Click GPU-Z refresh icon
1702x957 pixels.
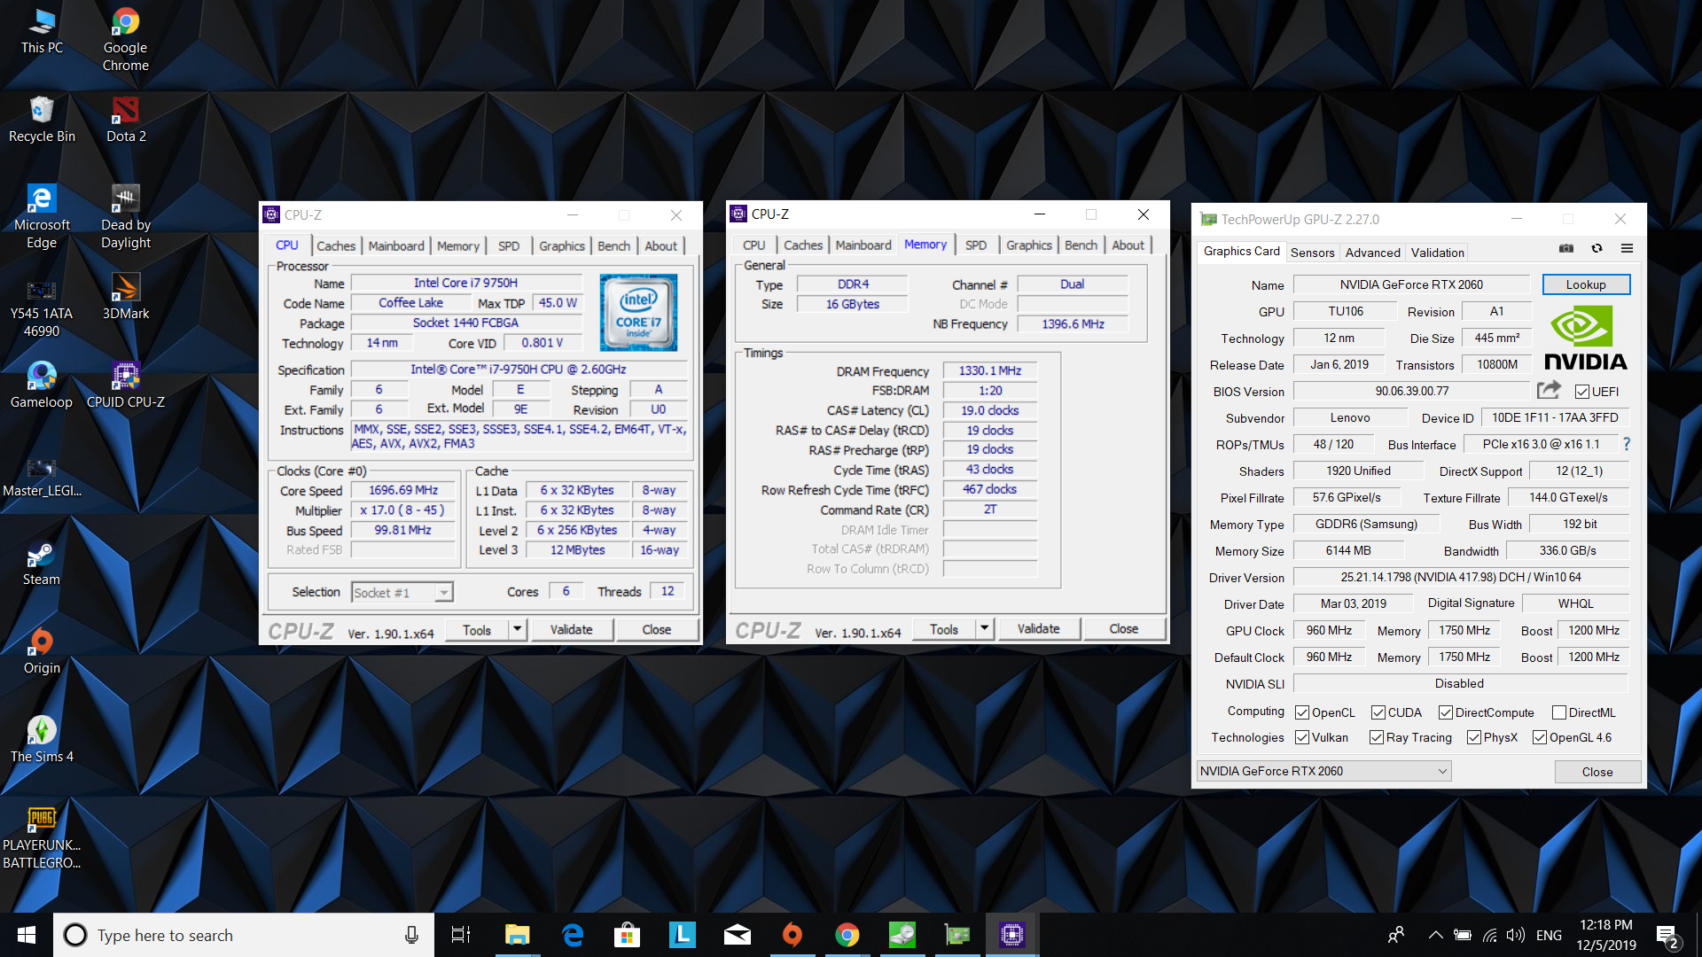[x=1597, y=249]
